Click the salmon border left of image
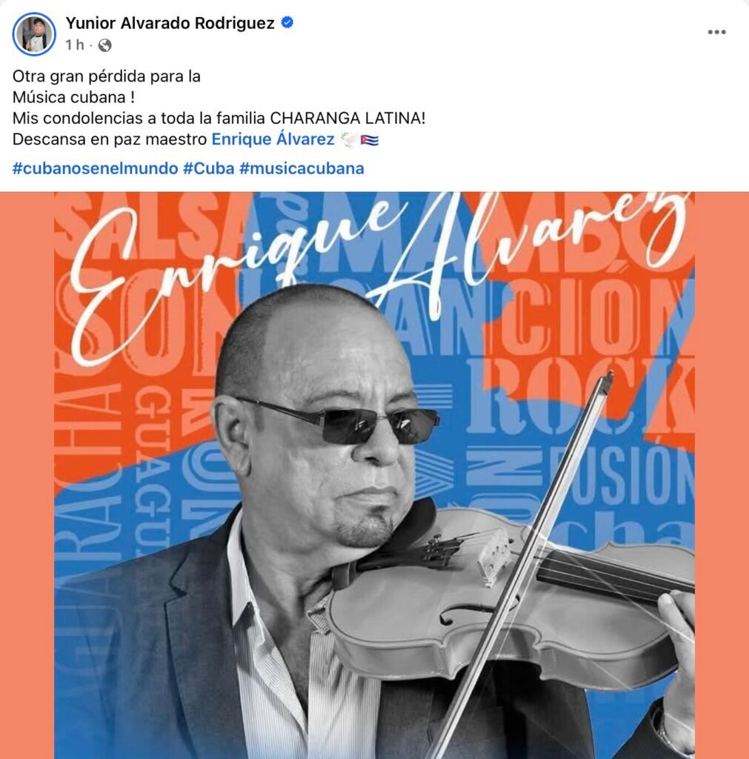This screenshot has width=749, height=759. pyautogui.click(x=27, y=475)
